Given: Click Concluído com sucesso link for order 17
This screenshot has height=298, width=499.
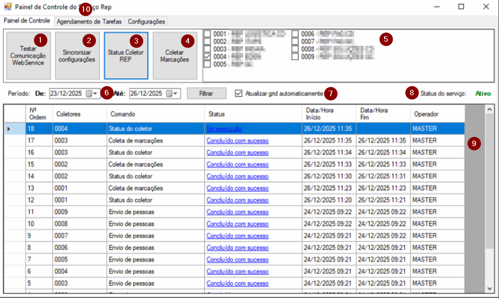Looking at the screenshot, I should coord(237,141).
